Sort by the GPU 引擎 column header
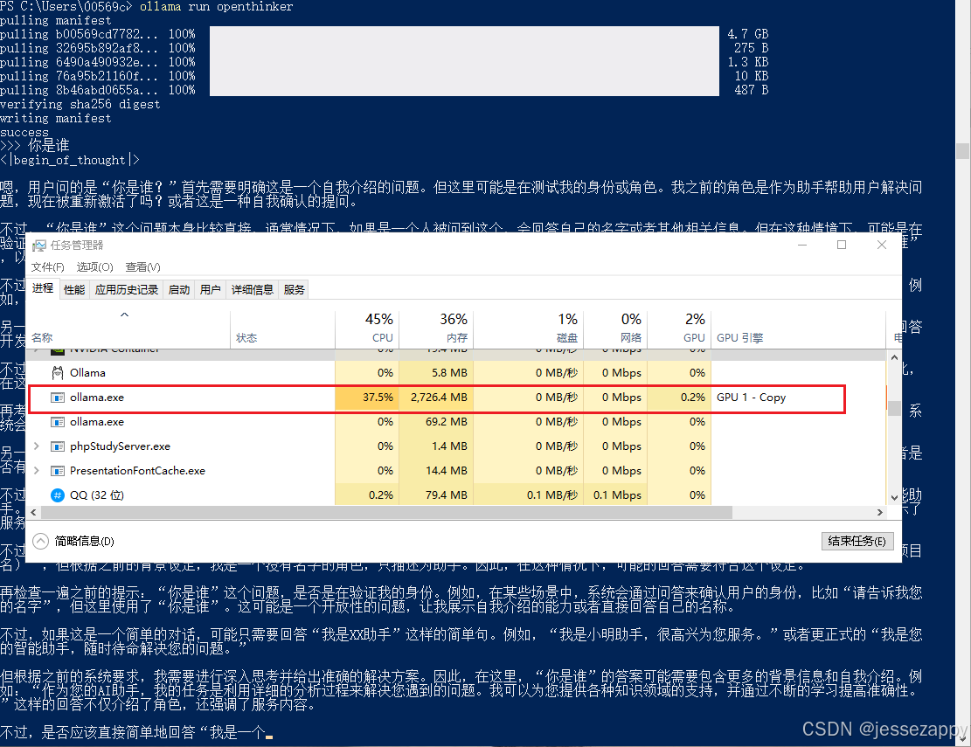The width and height of the screenshot is (971, 747). pyautogui.click(x=798, y=330)
